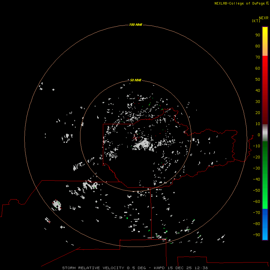
Task: Click the 15 DEC 25 date in the caption
Action: click(x=180, y=268)
